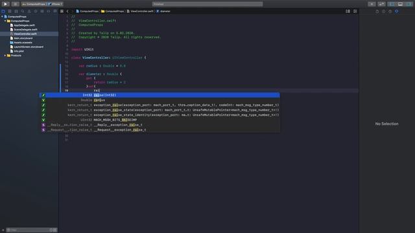Toggle code review button
Screen dimensions: 415x233
click(x=381, y=4)
